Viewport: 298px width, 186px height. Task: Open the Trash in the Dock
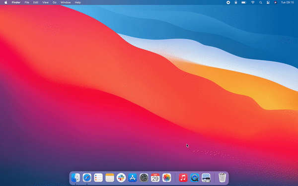[222, 178]
